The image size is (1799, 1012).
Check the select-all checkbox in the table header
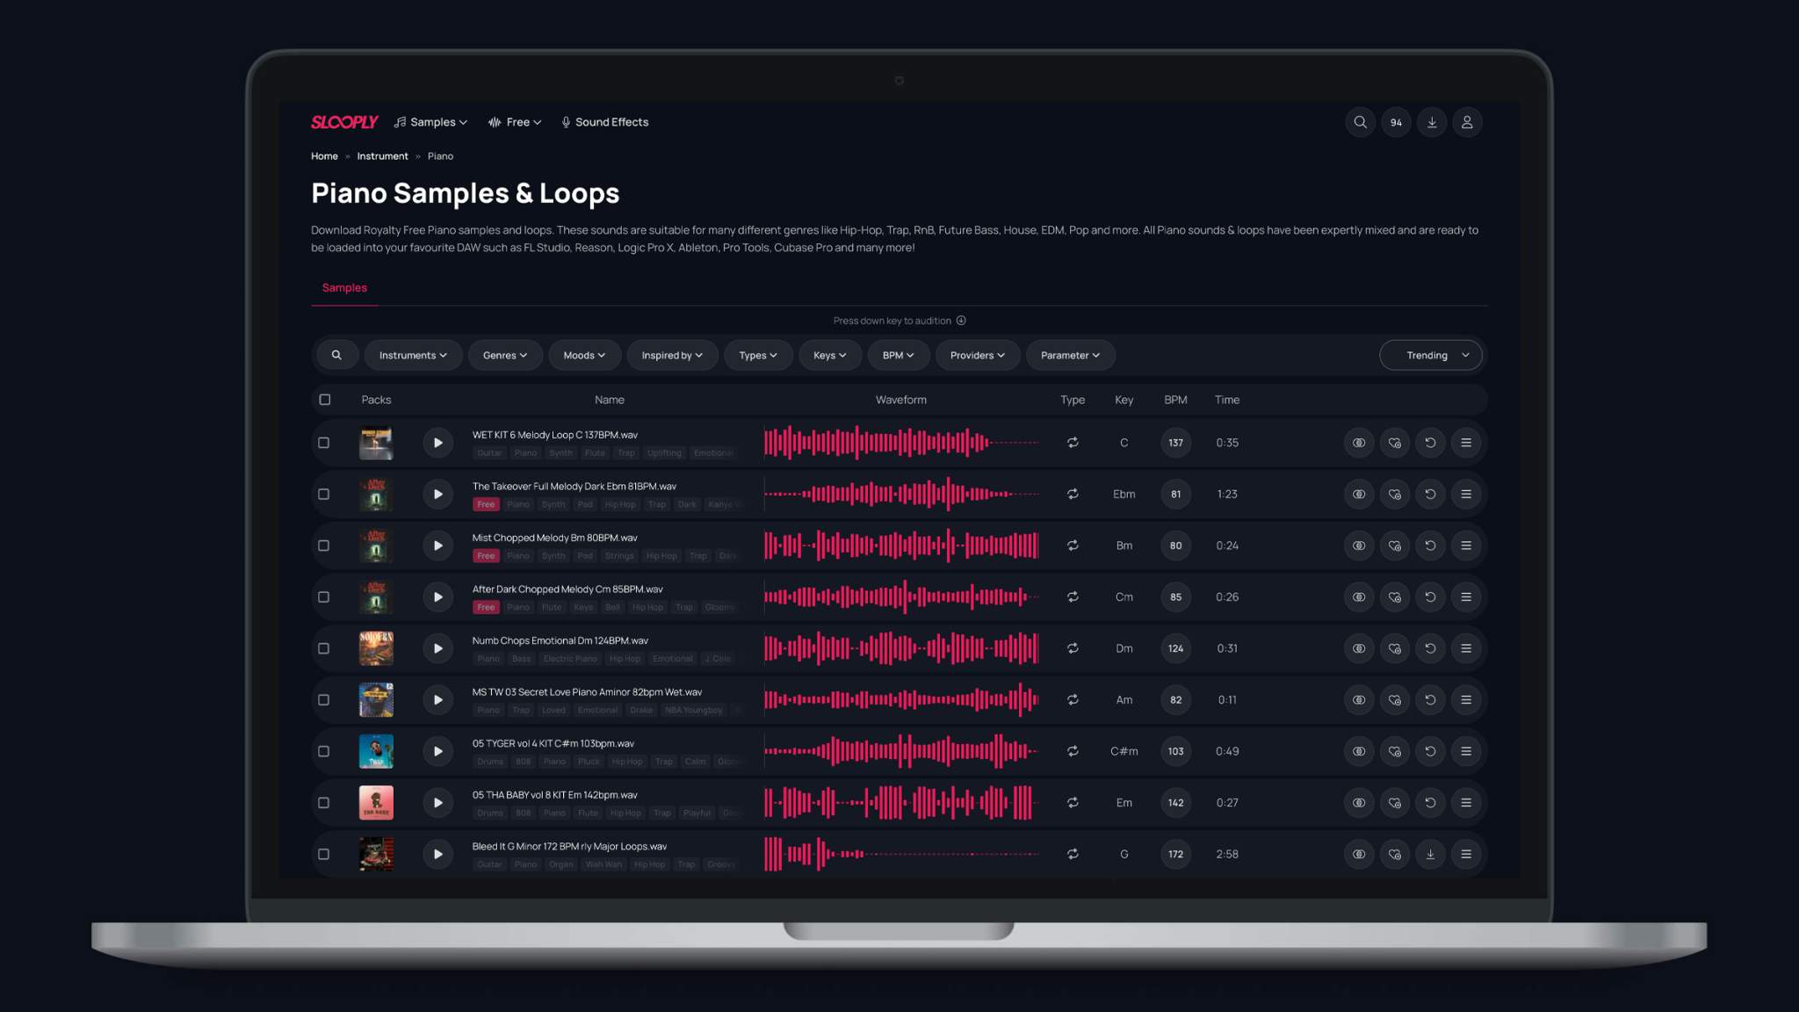click(325, 399)
